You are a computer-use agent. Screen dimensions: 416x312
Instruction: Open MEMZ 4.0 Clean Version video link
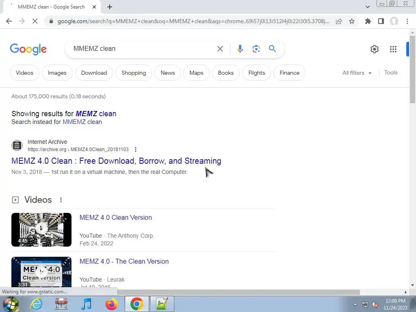coord(116,218)
